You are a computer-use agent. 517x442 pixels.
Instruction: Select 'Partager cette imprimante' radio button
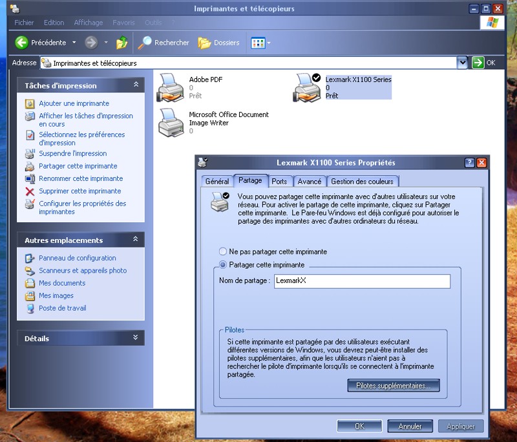[224, 264]
